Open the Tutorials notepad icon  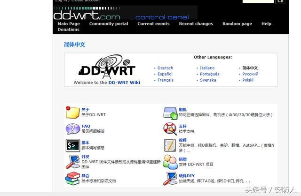170,145
